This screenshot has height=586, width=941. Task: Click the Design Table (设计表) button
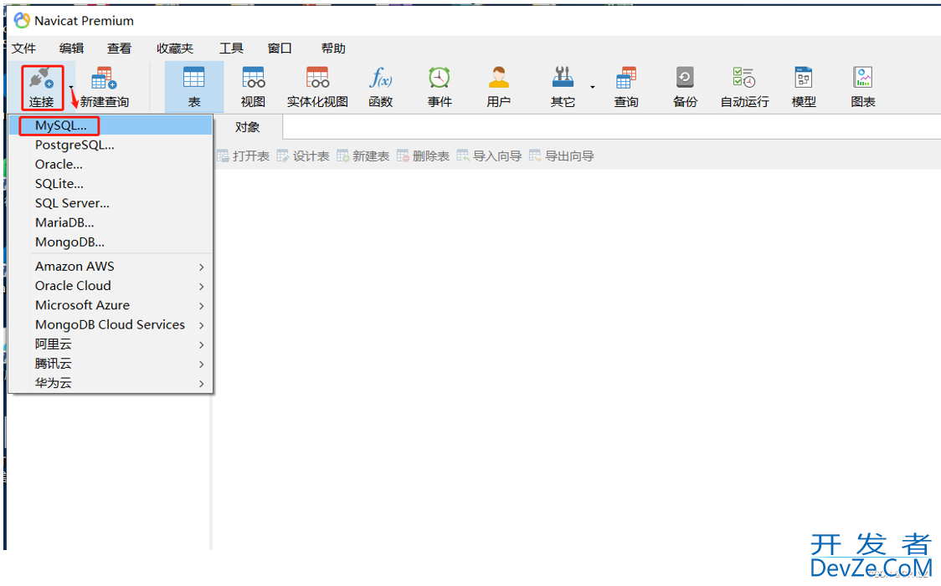[303, 156]
